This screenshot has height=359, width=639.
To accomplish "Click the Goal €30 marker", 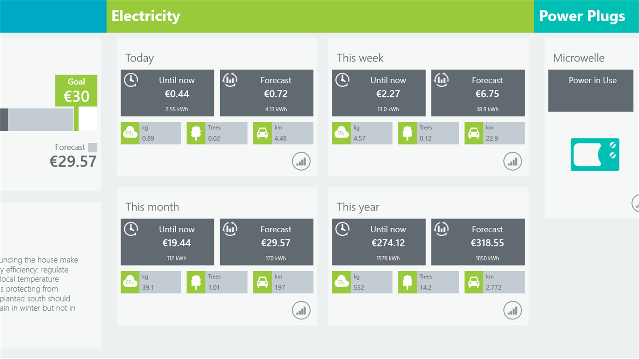I will (x=76, y=90).
